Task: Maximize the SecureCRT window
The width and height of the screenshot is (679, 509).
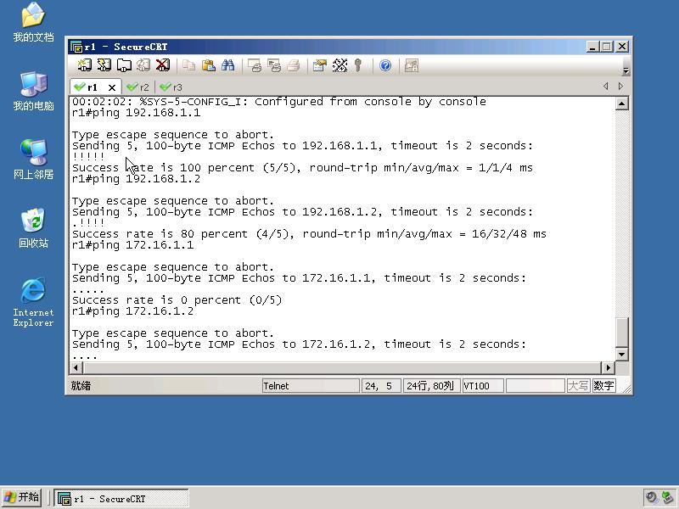Action: point(607,47)
